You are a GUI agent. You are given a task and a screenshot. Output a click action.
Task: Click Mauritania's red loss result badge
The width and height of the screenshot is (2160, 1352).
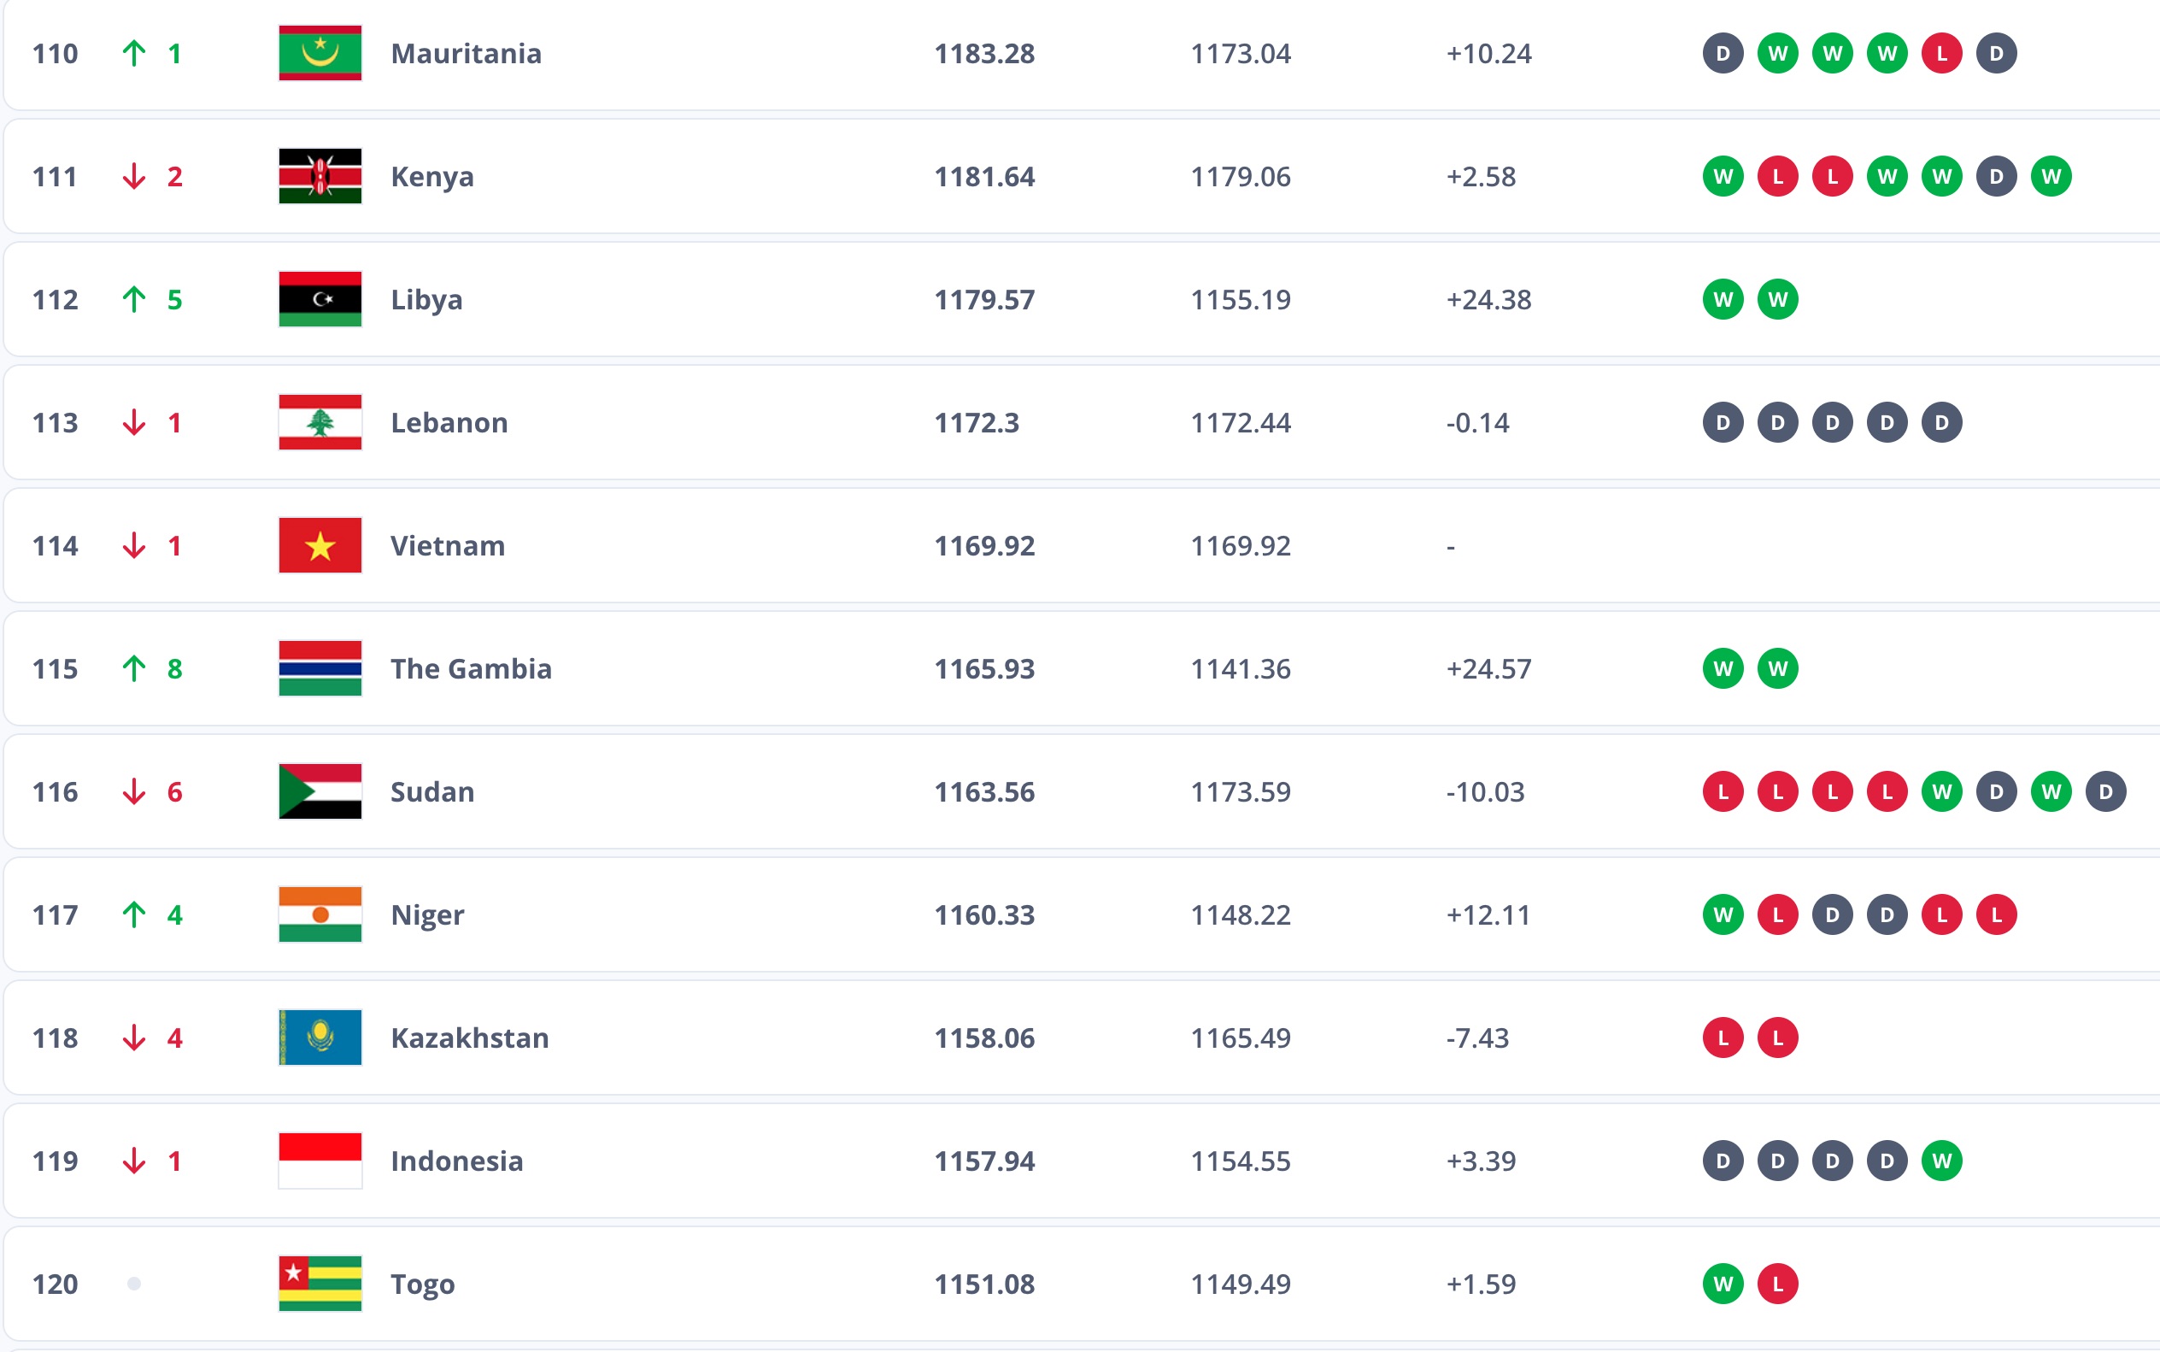(1941, 54)
